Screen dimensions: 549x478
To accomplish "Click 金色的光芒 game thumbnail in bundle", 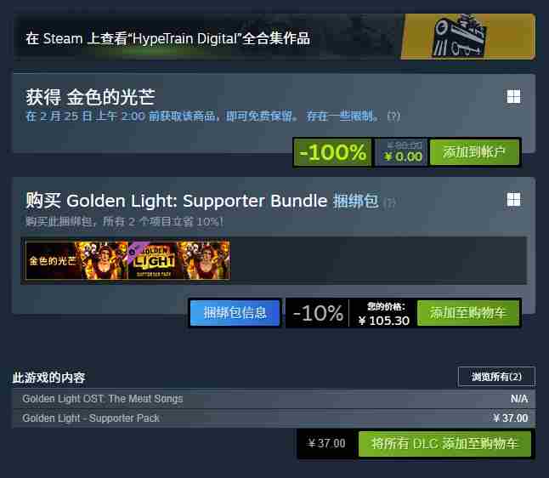I will point(76,260).
